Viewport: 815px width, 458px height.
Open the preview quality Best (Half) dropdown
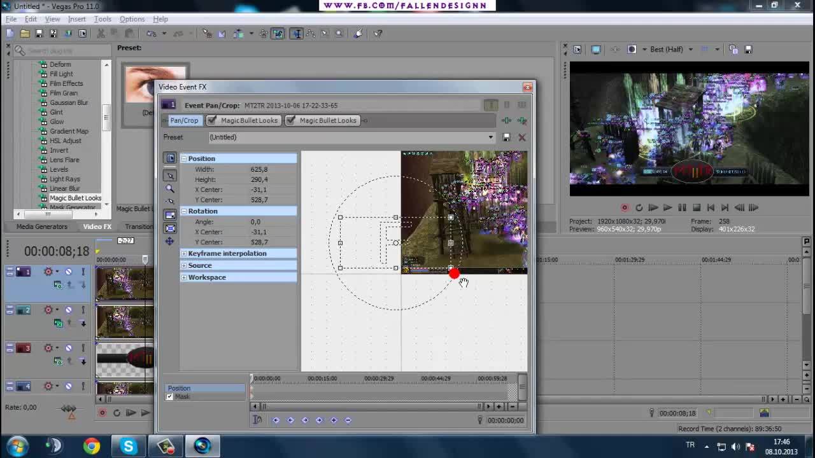[690, 49]
